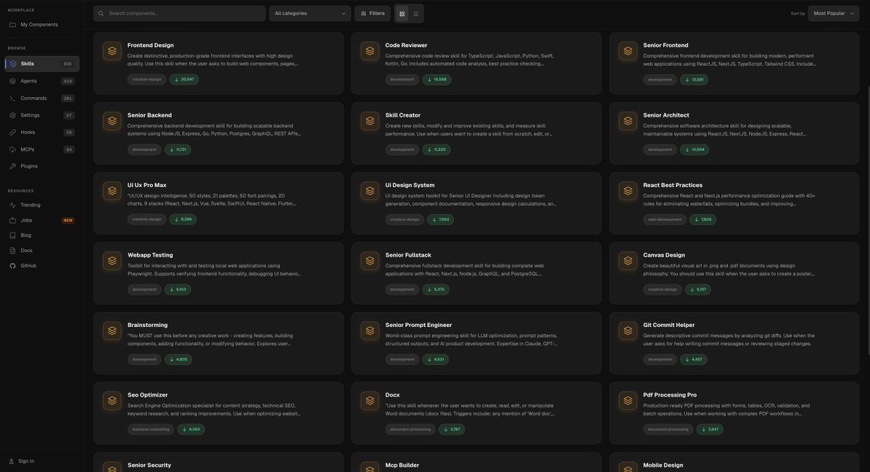Click the Senior Frontend card icon
This screenshot has width=870, height=472.
pyautogui.click(x=628, y=51)
